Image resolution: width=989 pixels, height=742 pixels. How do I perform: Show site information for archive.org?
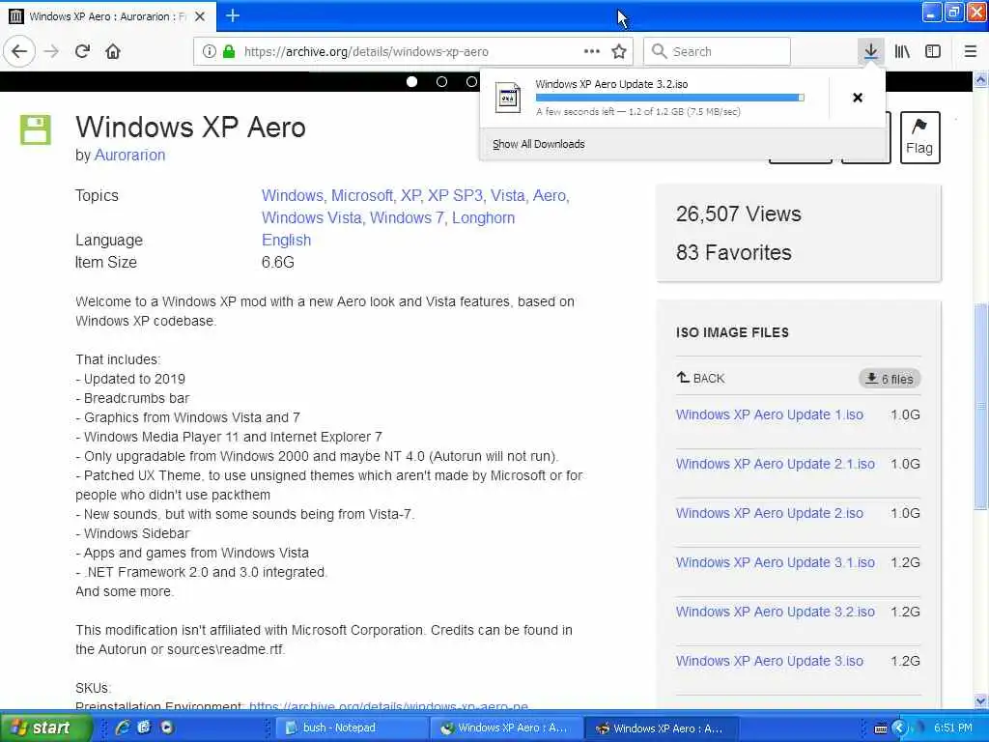click(x=209, y=52)
